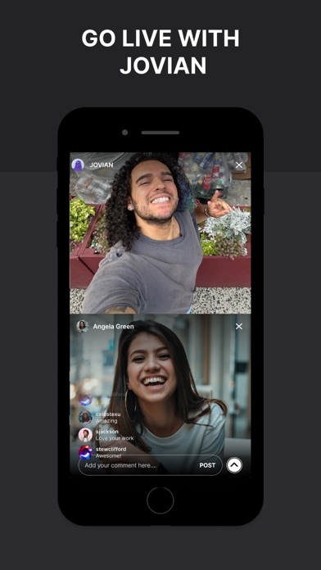The width and height of the screenshot is (321, 570).
Task: Post the comment using POST button
Action: pos(207,465)
